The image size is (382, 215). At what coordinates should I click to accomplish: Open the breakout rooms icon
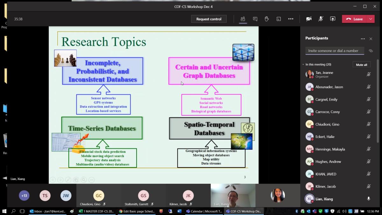pos(279,19)
